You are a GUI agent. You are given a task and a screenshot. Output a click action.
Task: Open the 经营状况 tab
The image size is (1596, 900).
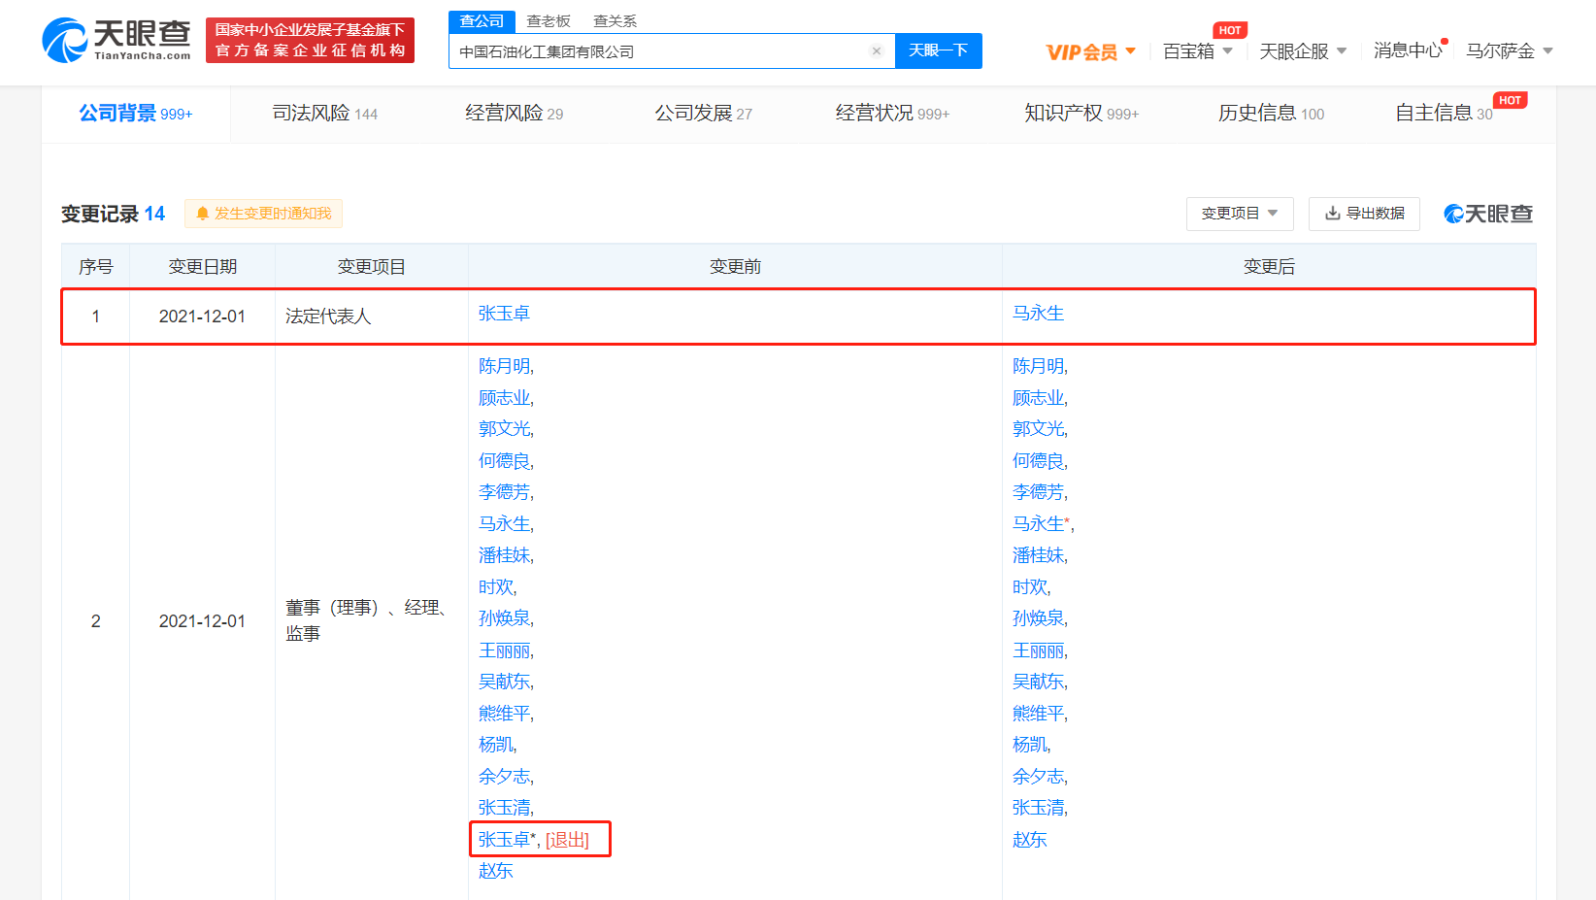coord(892,114)
